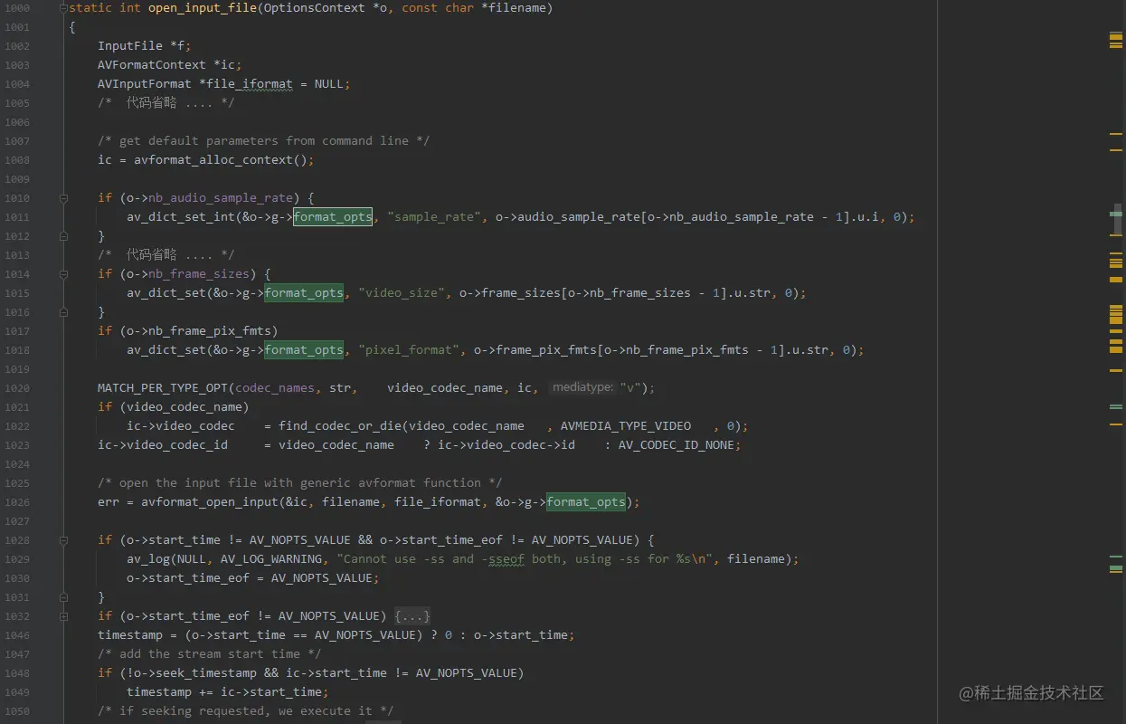Viewport: 1126px width, 724px height.
Task: Click the codec_names argument
Action: pos(275,388)
